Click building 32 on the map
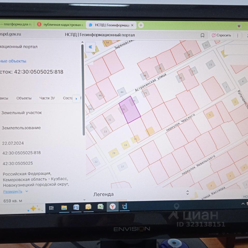248x248 pixels. pyautogui.click(x=206, y=45)
